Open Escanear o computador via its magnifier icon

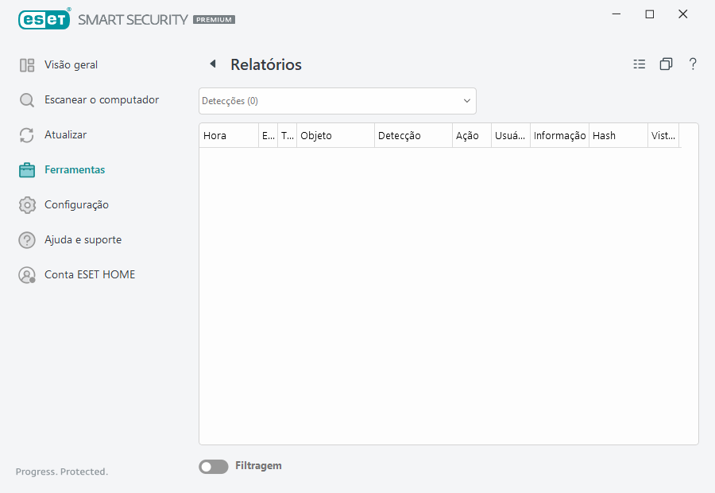[26, 99]
